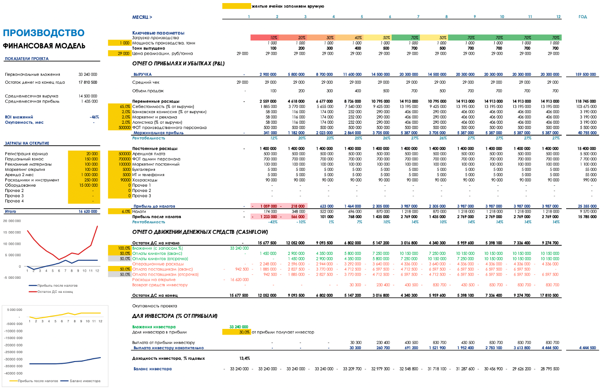Click the ГОД column header
The height and width of the screenshot is (391, 608).
point(582,17)
